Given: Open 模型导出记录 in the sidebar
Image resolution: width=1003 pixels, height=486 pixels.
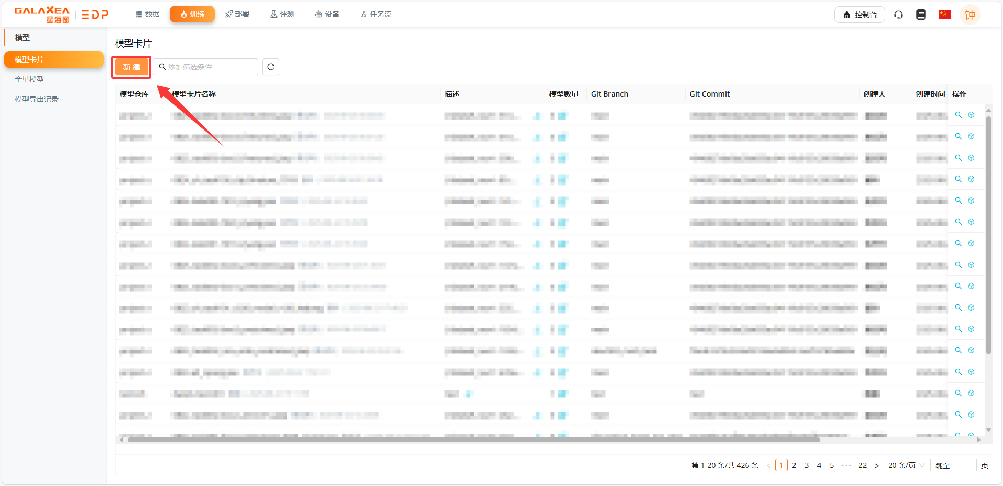Looking at the screenshot, I should coord(37,99).
